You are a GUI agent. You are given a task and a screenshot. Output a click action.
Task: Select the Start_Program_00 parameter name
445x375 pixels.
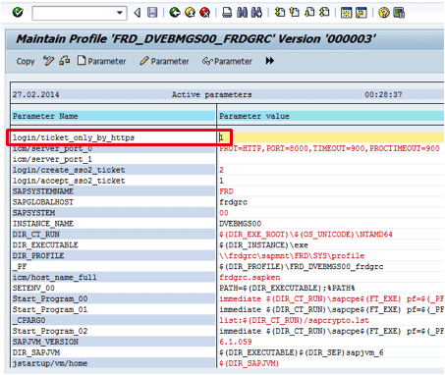tap(50, 299)
